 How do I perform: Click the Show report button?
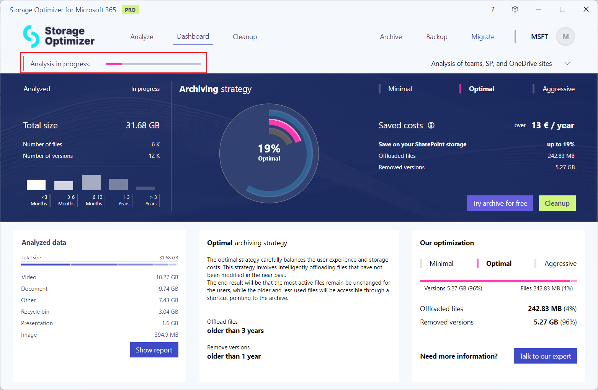(x=154, y=350)
